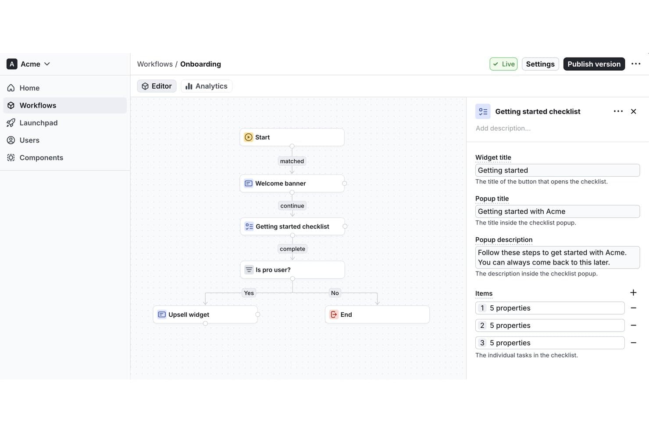The image size is (649, 433).
Task: Click the Users person icon in sidebar
Action: click(x=11, y=140)
